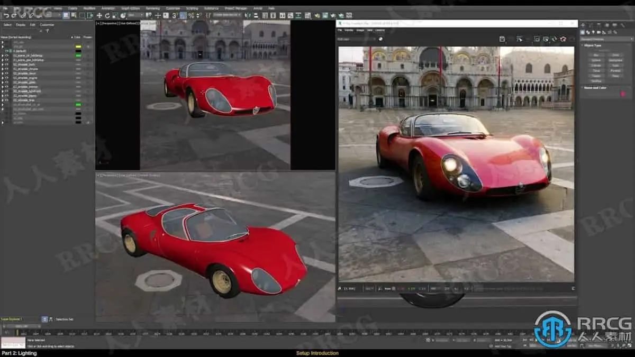
Task: Collapse the Object Type rollout
Action: tap(591, 46)
